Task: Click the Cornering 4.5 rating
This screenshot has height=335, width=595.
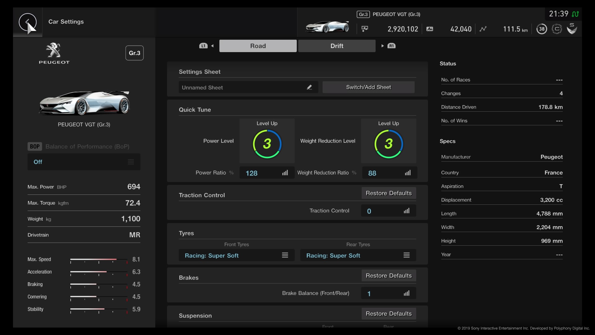Action: pos(136,297)
